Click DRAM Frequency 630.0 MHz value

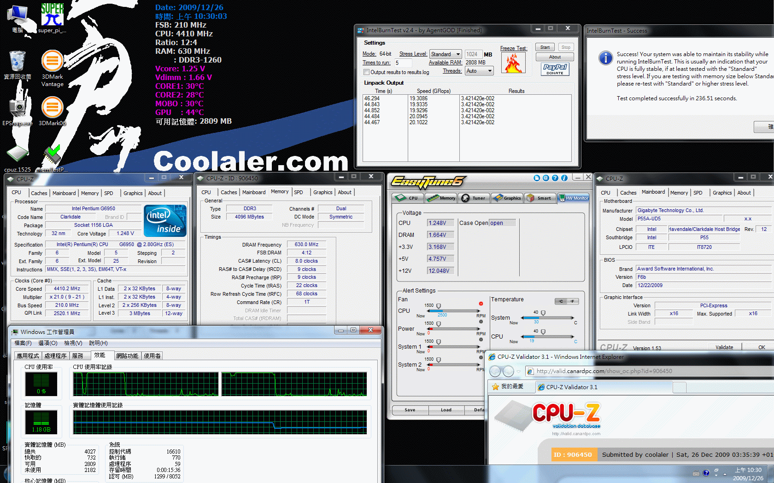click(x=306, y=245)
